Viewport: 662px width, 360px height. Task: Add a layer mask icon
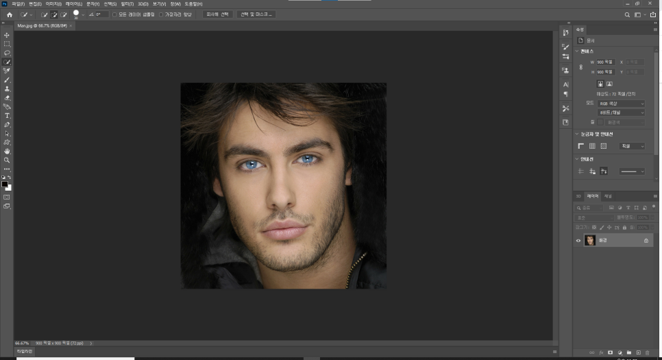[610, 352]
